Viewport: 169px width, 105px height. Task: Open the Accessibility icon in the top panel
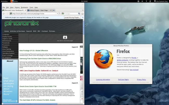click(138, 1)
